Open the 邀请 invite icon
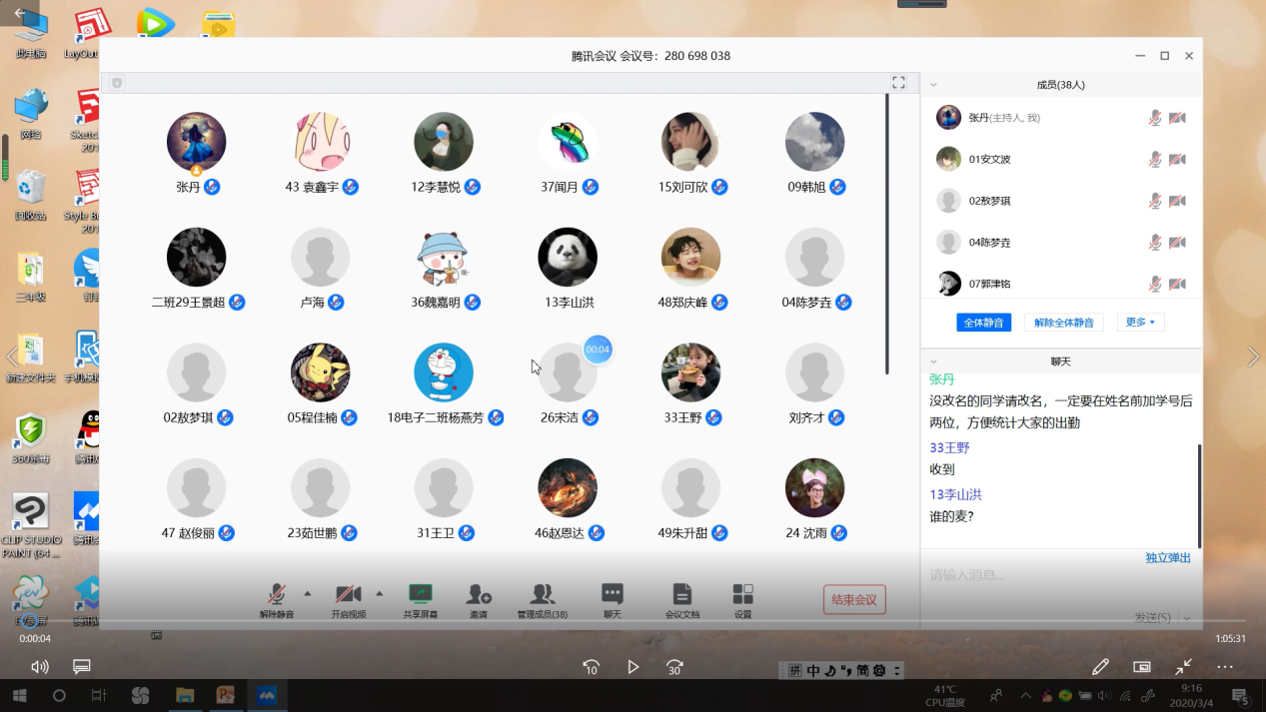The width and height of the screenshot is (1266, 712). (479, 594)
